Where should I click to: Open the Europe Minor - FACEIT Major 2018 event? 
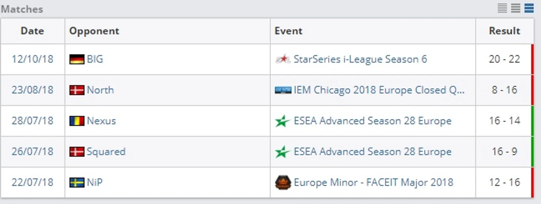[x=374, y=183]
